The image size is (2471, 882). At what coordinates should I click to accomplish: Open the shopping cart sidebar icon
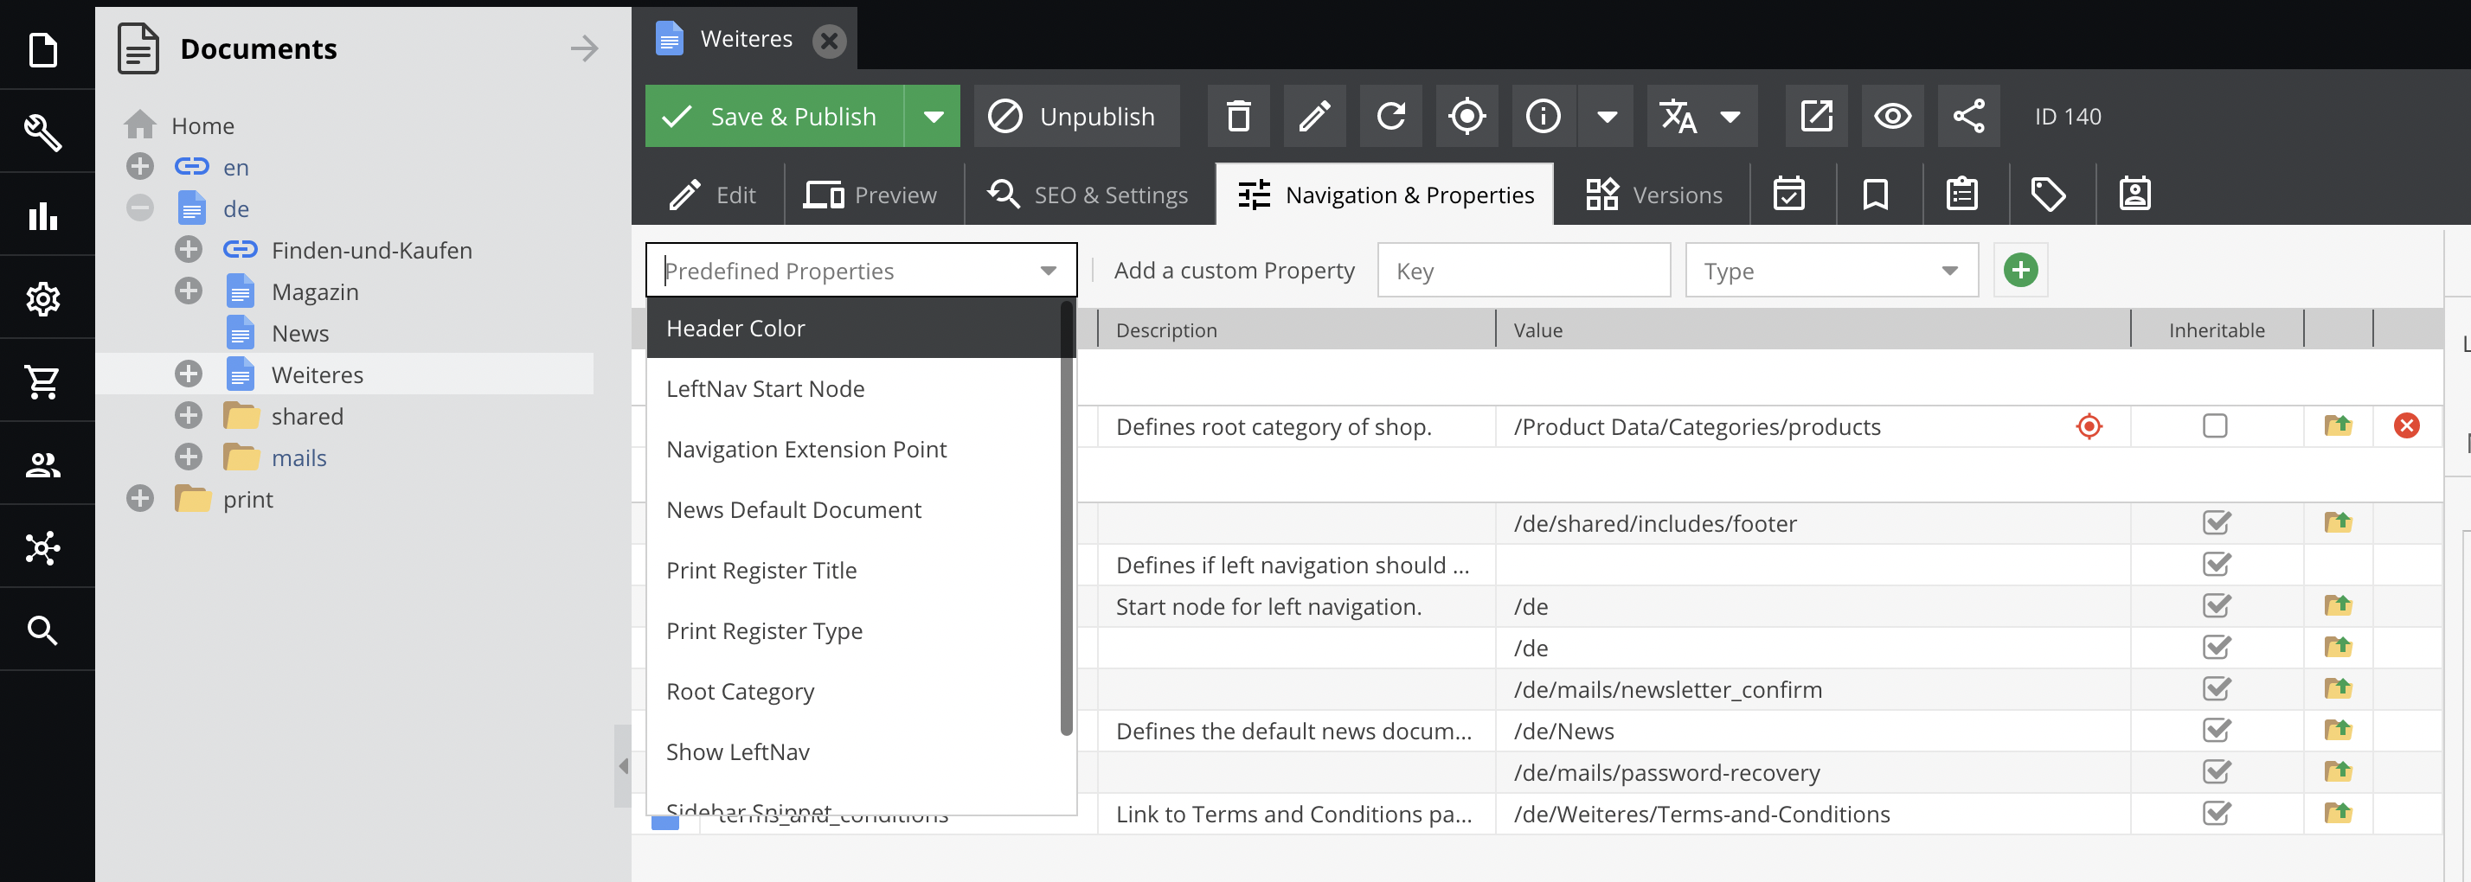point(44,381)
